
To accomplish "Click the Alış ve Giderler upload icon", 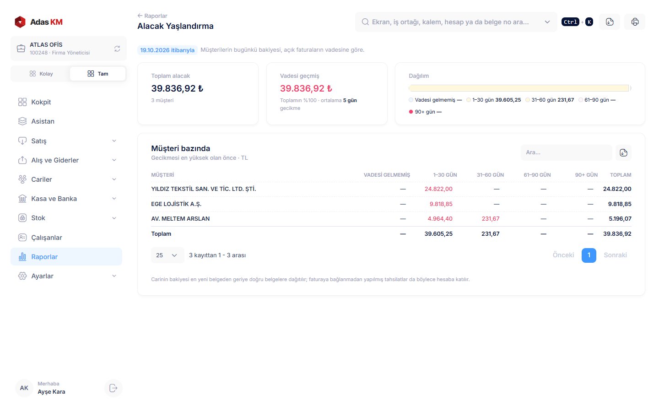I will tap(22, 160).
